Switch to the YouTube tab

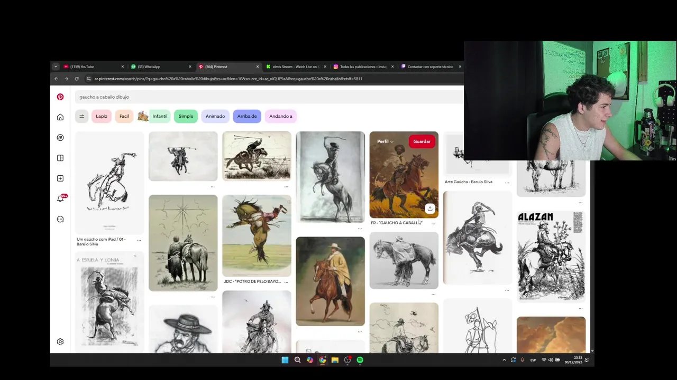[x=94, y=66]
